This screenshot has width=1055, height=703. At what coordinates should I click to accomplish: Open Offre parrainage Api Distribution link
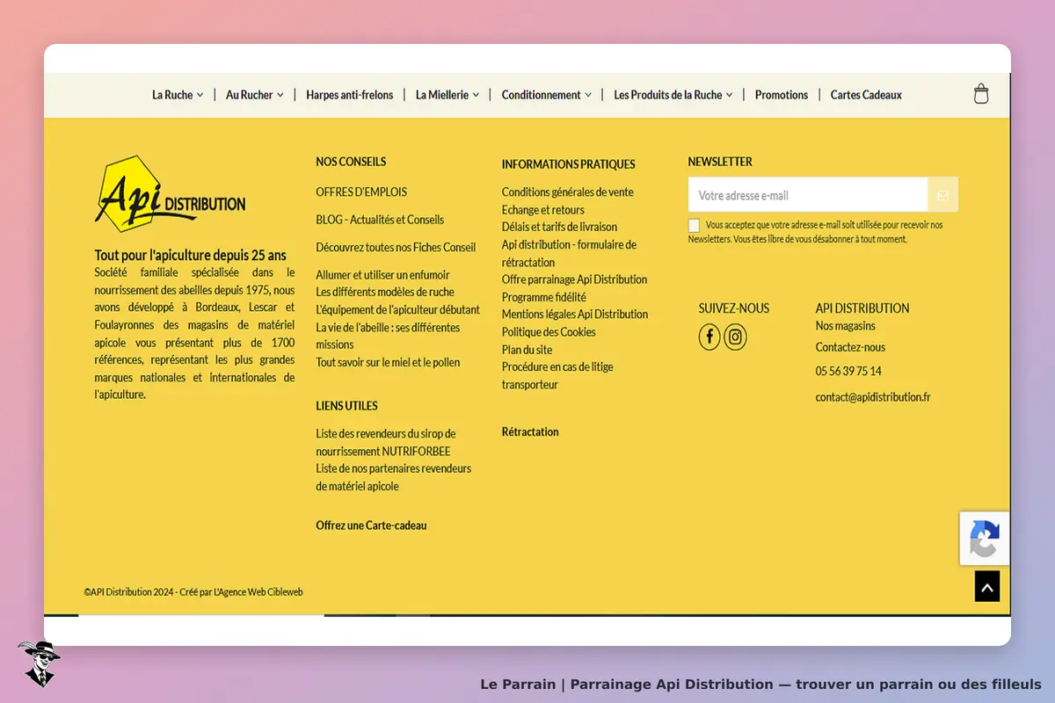574,279
